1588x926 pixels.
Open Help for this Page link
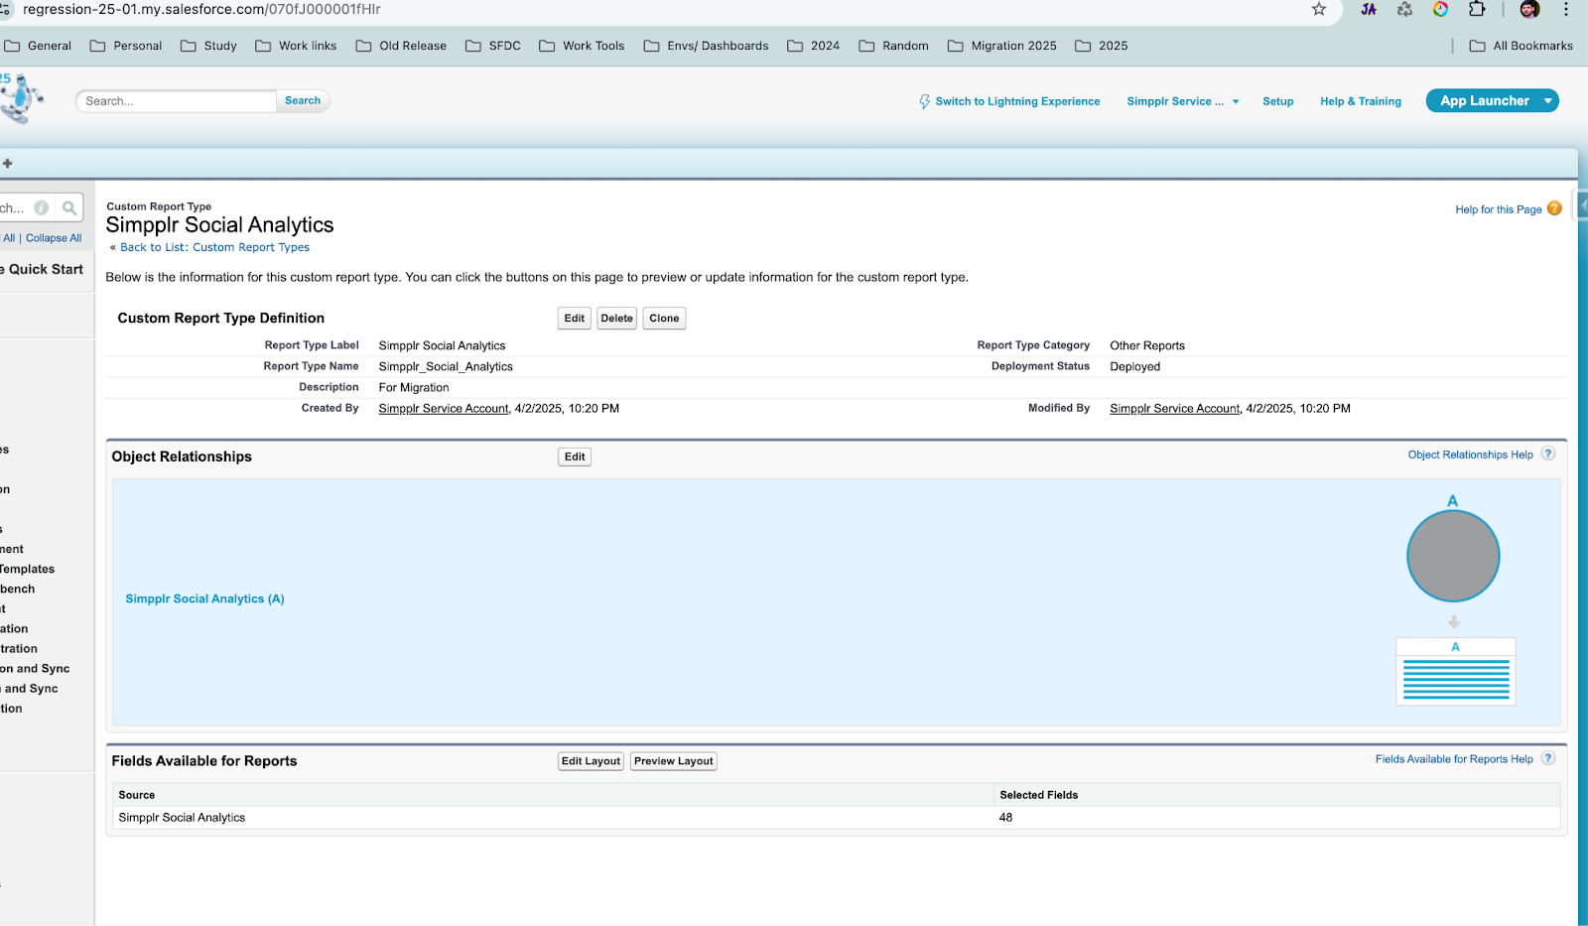1499,209
